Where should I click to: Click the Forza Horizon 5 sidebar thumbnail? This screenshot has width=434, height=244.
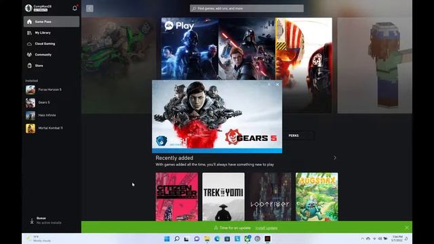31,89
